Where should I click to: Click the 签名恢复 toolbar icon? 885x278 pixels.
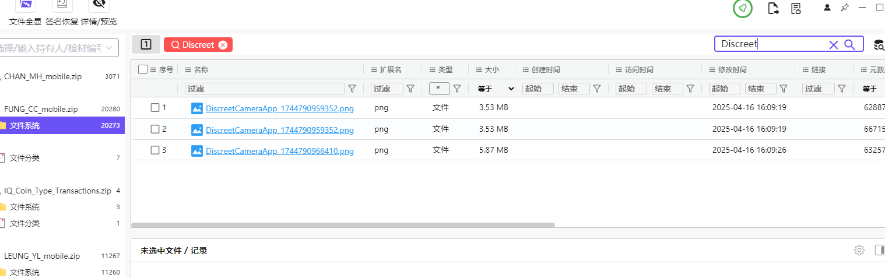61,5
